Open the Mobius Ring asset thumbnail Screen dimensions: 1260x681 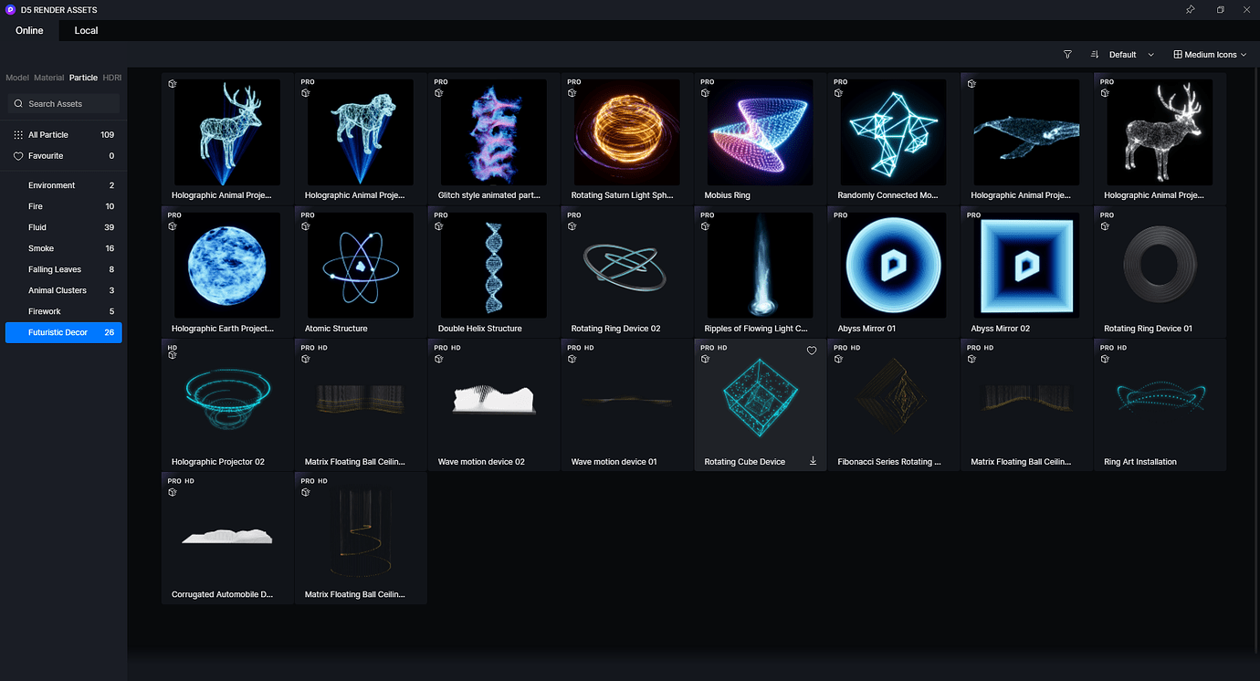[759, 132]
